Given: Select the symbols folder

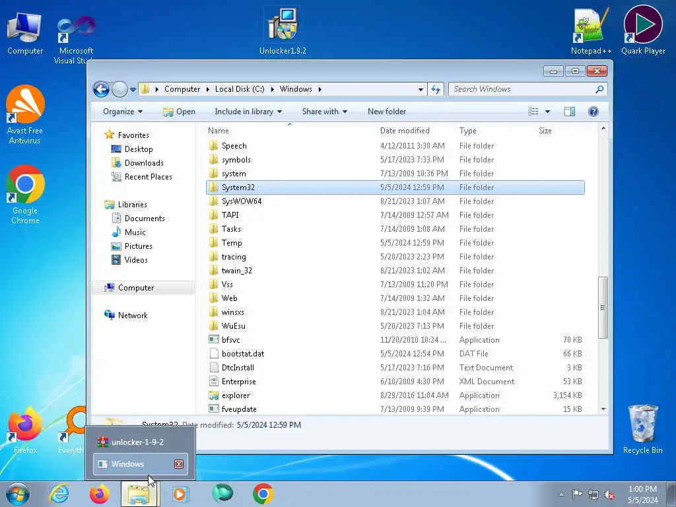Looking at the screenshot, I should pos(236,160).
